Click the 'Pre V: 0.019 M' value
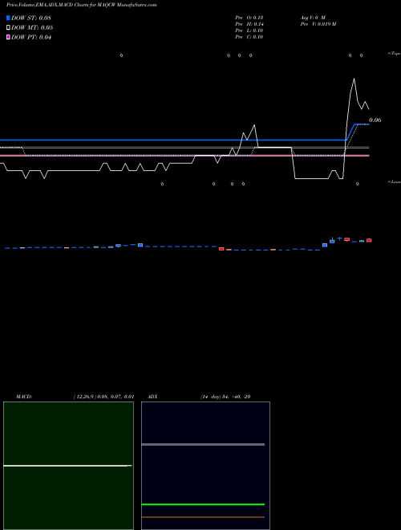 (x=318, y=24)
